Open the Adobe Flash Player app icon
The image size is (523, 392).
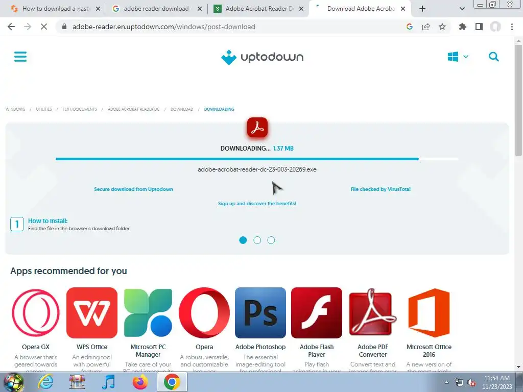click(x=317, y=313)
